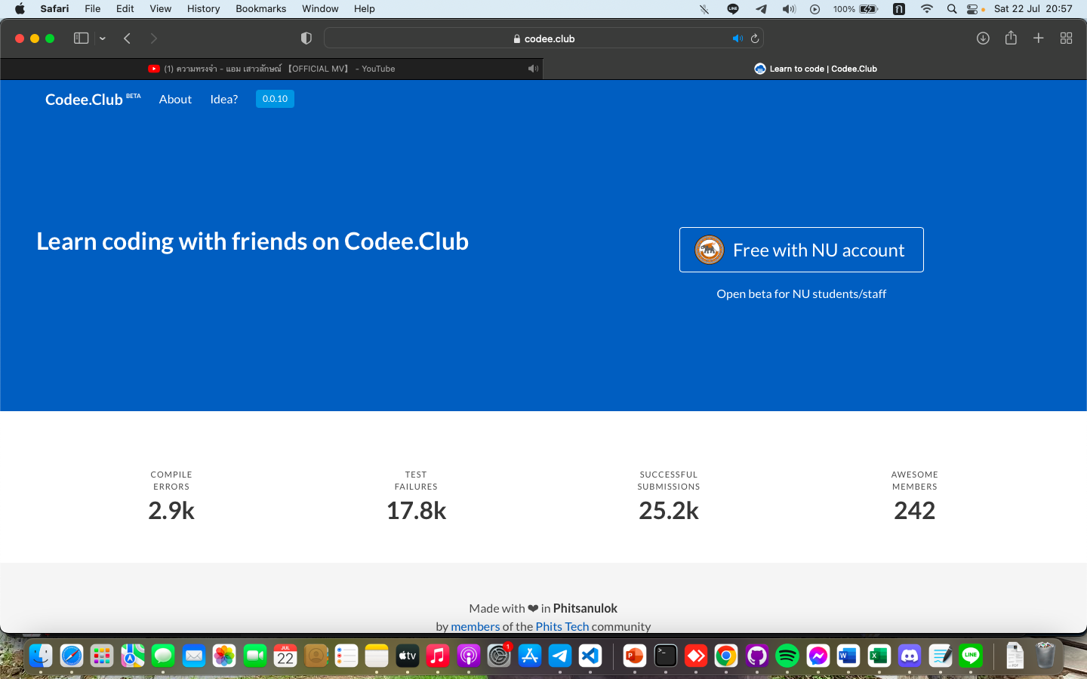Open Terminal from the Dock

(666, 656)
